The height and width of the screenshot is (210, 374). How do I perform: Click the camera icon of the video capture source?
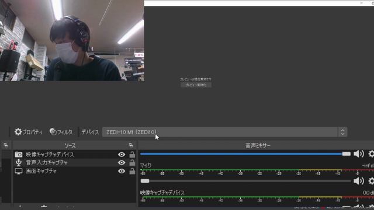coord(18,154)
